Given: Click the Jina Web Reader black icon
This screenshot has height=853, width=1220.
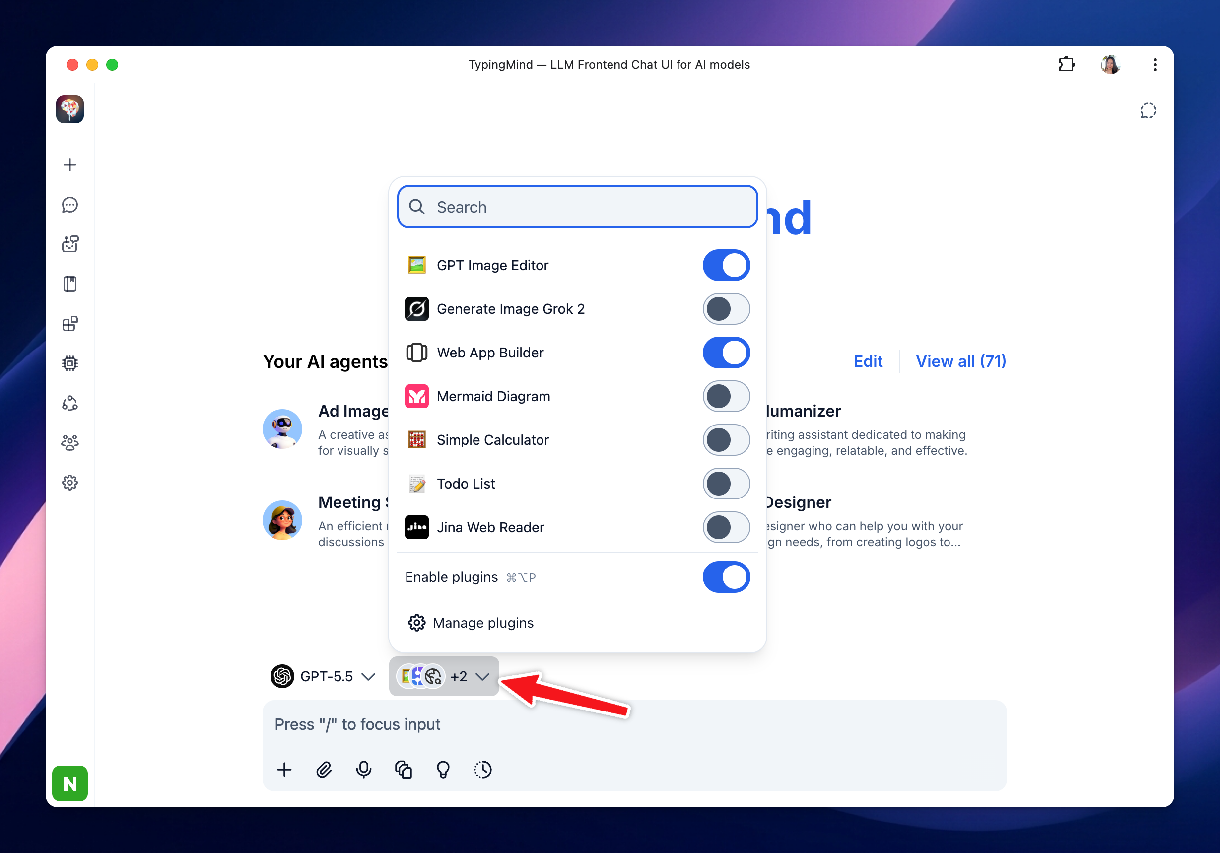Looking at the screenshot, I should [x=417, y=527].
